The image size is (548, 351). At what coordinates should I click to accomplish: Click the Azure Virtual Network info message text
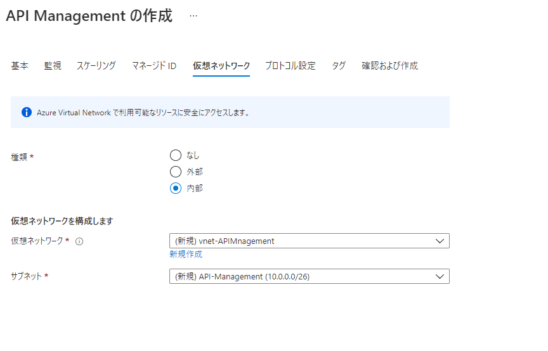coord(143,113)
